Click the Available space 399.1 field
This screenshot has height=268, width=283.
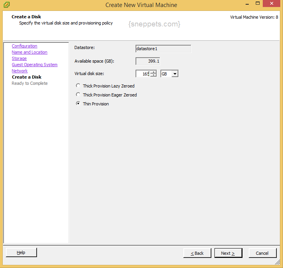[148, 61]
